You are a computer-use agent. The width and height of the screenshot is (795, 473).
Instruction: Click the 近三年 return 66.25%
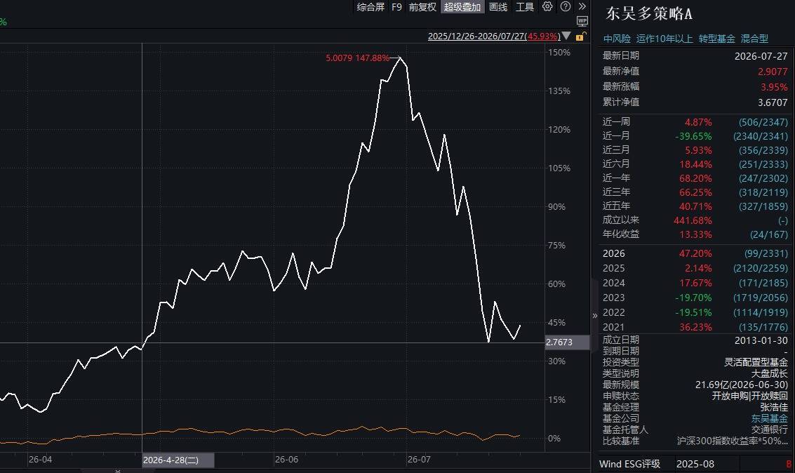[x=695, y=193]
